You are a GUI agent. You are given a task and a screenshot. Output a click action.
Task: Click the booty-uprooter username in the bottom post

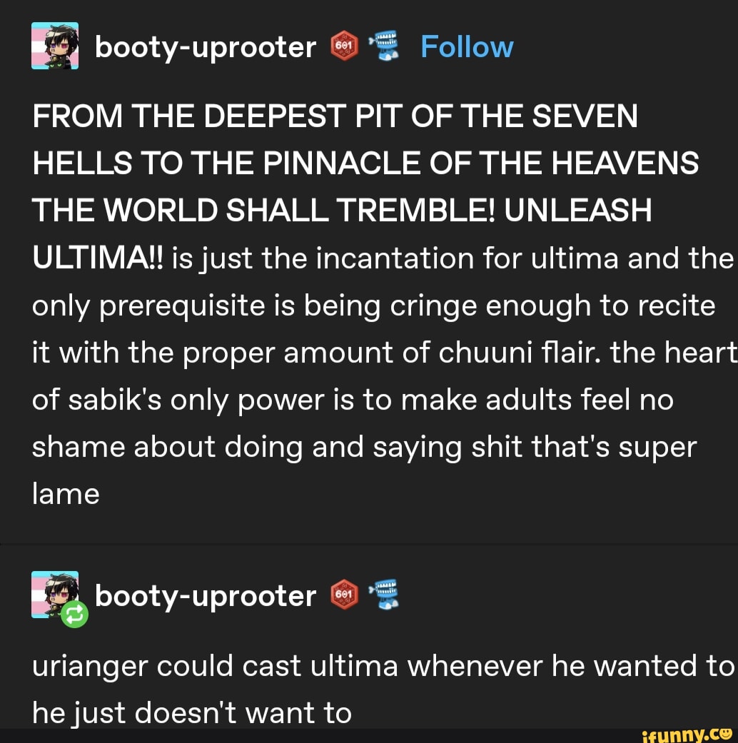[x=205, y=595]
